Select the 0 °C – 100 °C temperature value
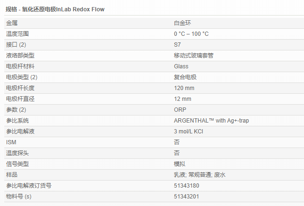 coord(191,34)
